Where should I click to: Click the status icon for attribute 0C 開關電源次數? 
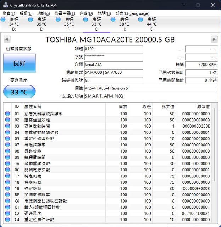8,170
